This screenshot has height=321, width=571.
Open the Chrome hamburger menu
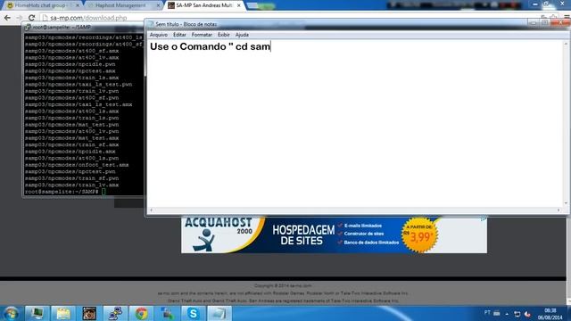567,18
